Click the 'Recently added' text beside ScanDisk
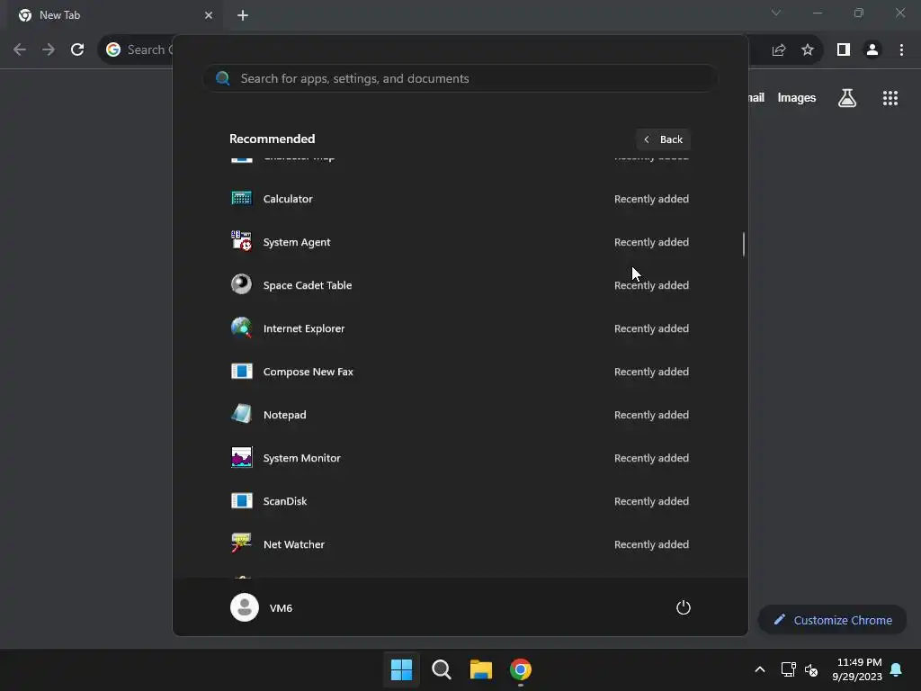Image resolution: width=921 pixels, height=691 pixels. click(651, 500)
